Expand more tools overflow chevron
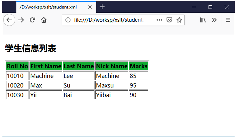Screen dimensions: 237x138 214,20
